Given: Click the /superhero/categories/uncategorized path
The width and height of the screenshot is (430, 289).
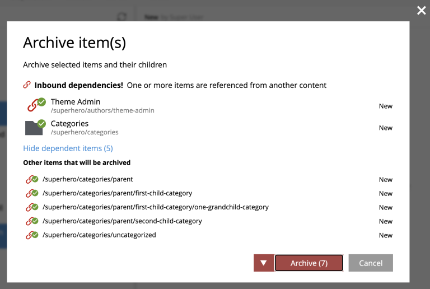Looking at the screenshot, I should point(99,235).
